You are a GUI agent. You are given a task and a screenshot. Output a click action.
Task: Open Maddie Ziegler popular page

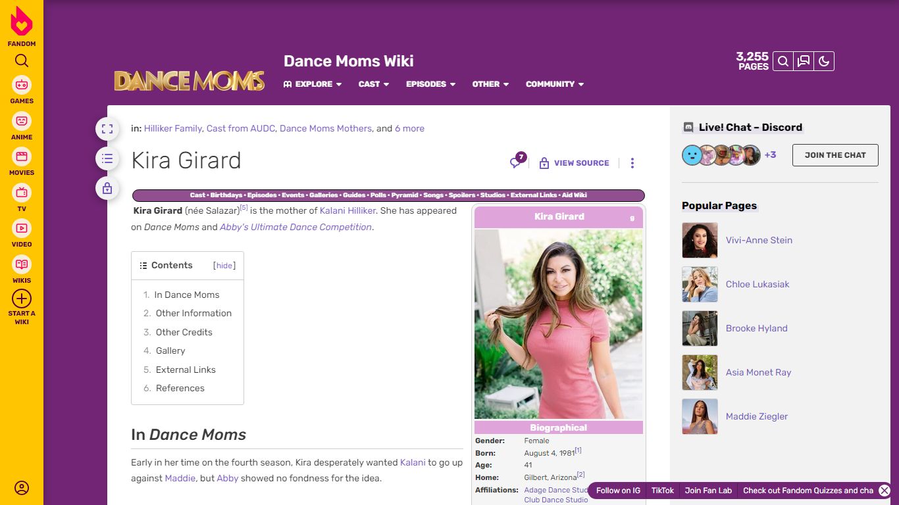tap(757, 417)
